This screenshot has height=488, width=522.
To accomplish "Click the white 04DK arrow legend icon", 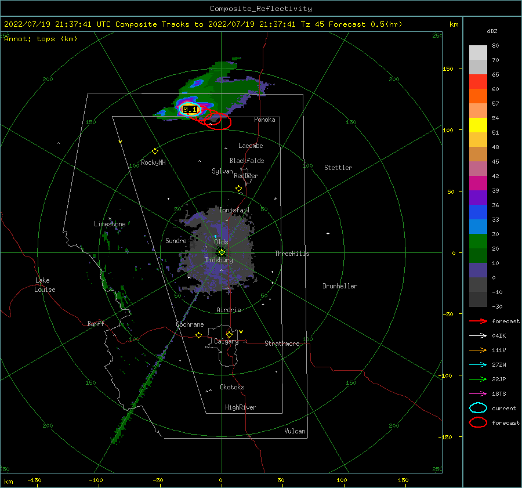I will click(478, 336).
